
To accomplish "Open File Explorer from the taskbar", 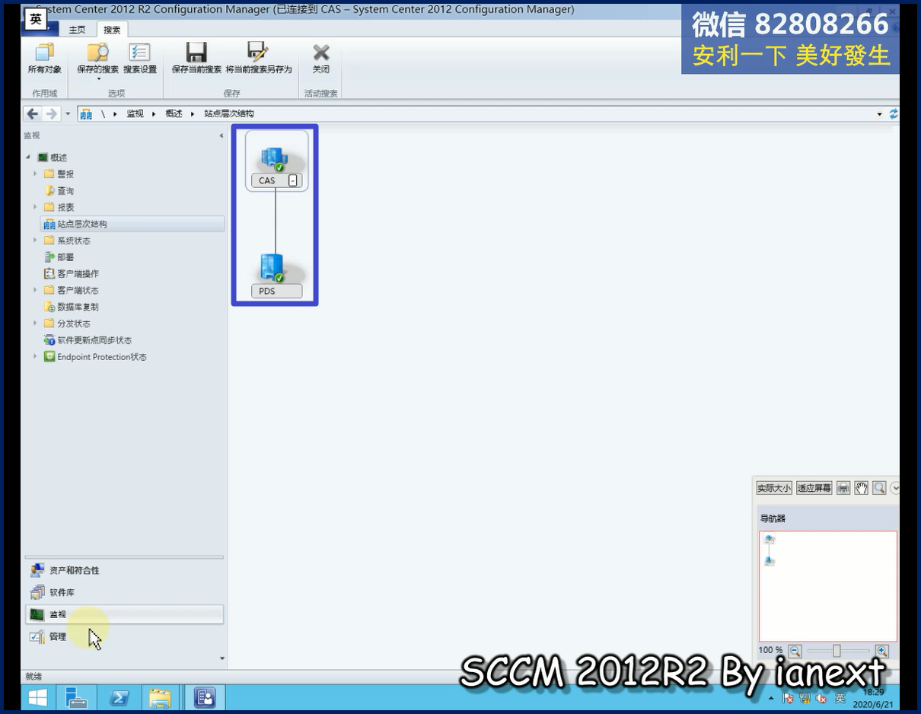I will 160,697.
